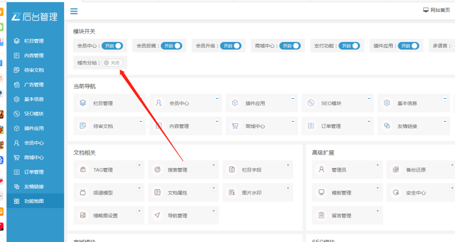Image resolution: width=455 pixels, height=242 pixels.
Task: Open 管理员 user icon
Action: [x=322, y=170]
